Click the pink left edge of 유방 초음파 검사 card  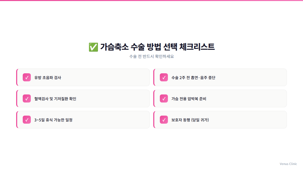17,77
